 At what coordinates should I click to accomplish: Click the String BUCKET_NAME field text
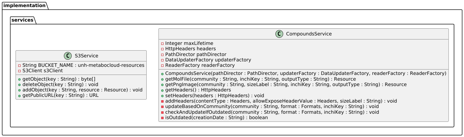coord(83,65)
